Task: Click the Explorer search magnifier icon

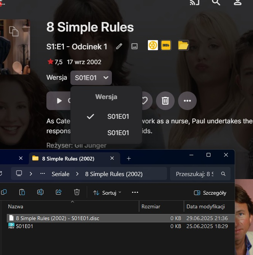Action: pyautogui.click(x=223, y=174)
